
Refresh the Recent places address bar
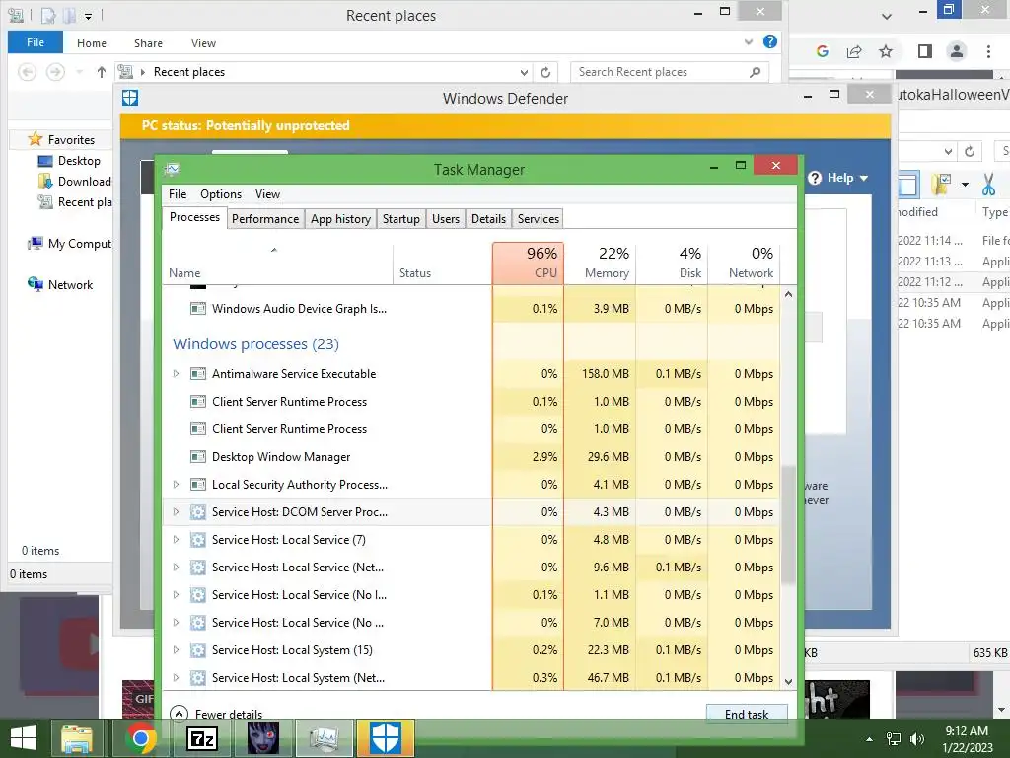545,72
